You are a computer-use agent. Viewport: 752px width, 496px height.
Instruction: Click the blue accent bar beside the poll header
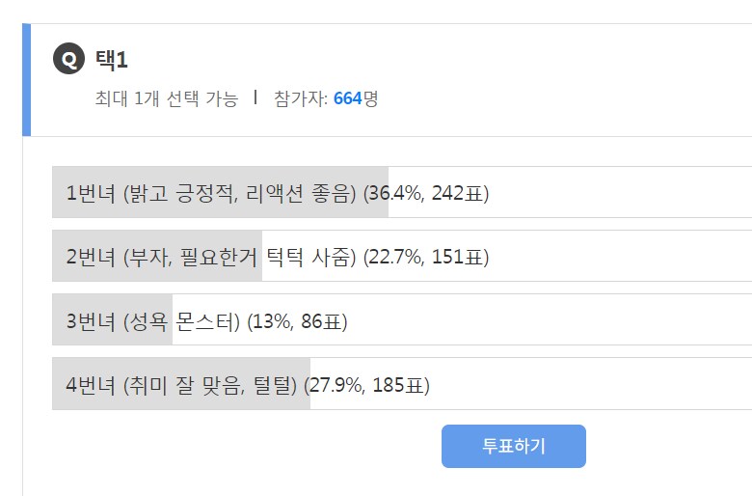[x=26, y=79]
